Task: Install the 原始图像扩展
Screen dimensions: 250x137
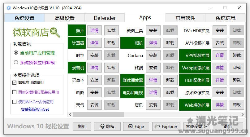Action: 220,92
